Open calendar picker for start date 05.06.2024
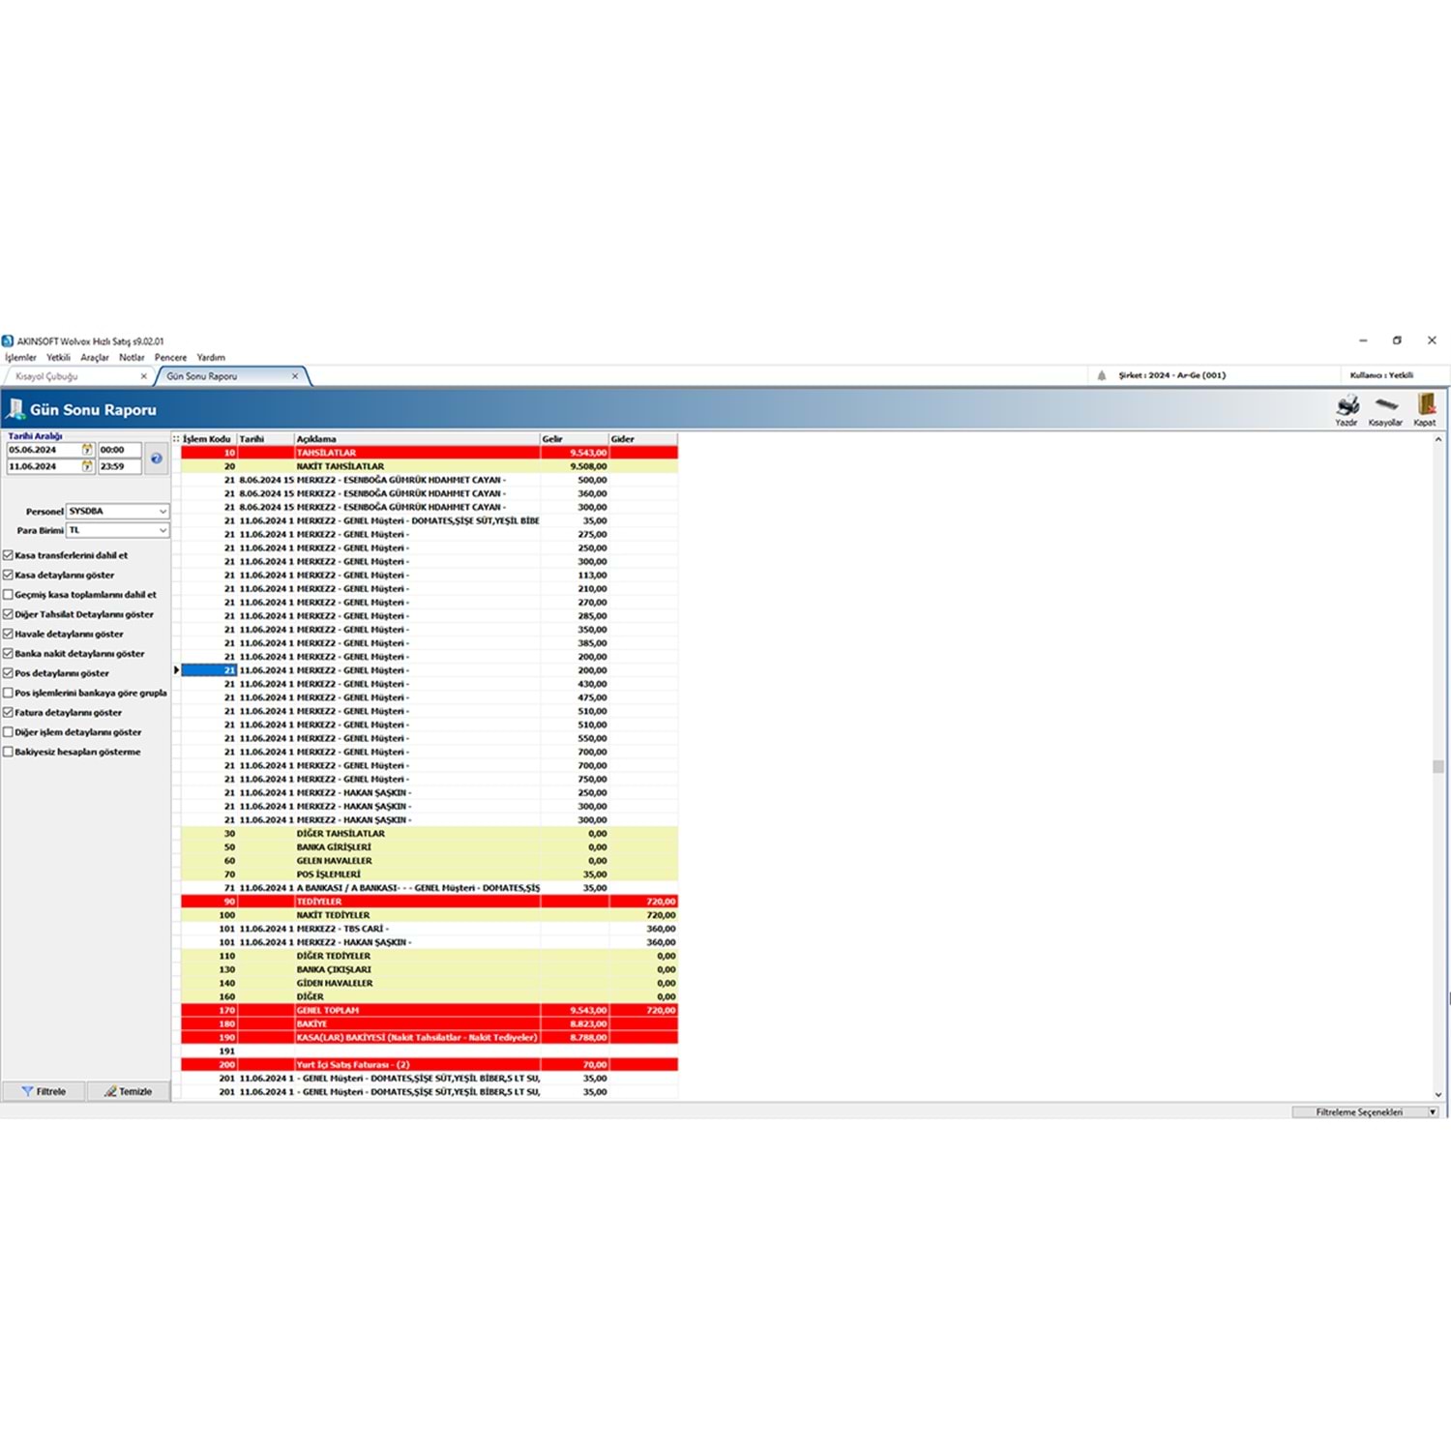 [x=87, y=450]
